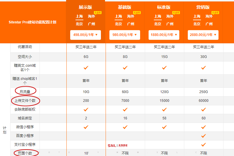This screenshot has height=156, width=234.
Task: Click the 域名绑定 row label
Action: click(25, 118)
